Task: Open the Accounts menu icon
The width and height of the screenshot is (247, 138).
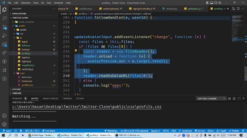Action: [4, 116]
